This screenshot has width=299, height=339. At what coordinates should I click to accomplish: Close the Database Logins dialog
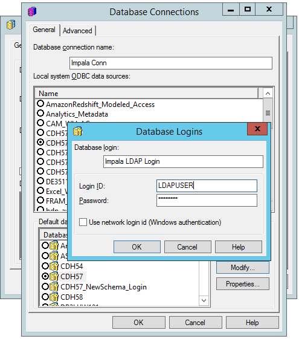point(257,129)
